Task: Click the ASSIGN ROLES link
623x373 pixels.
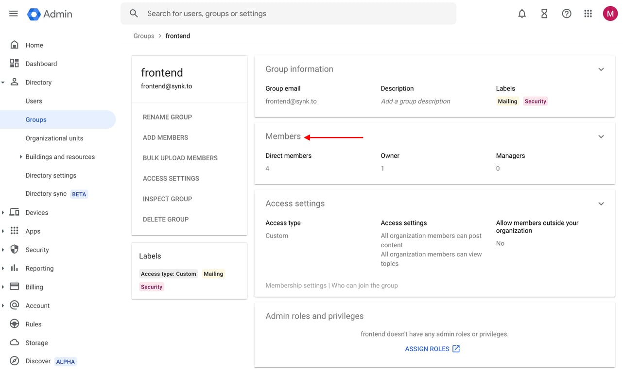Action: pyautogui.click(x=432, y=349)
